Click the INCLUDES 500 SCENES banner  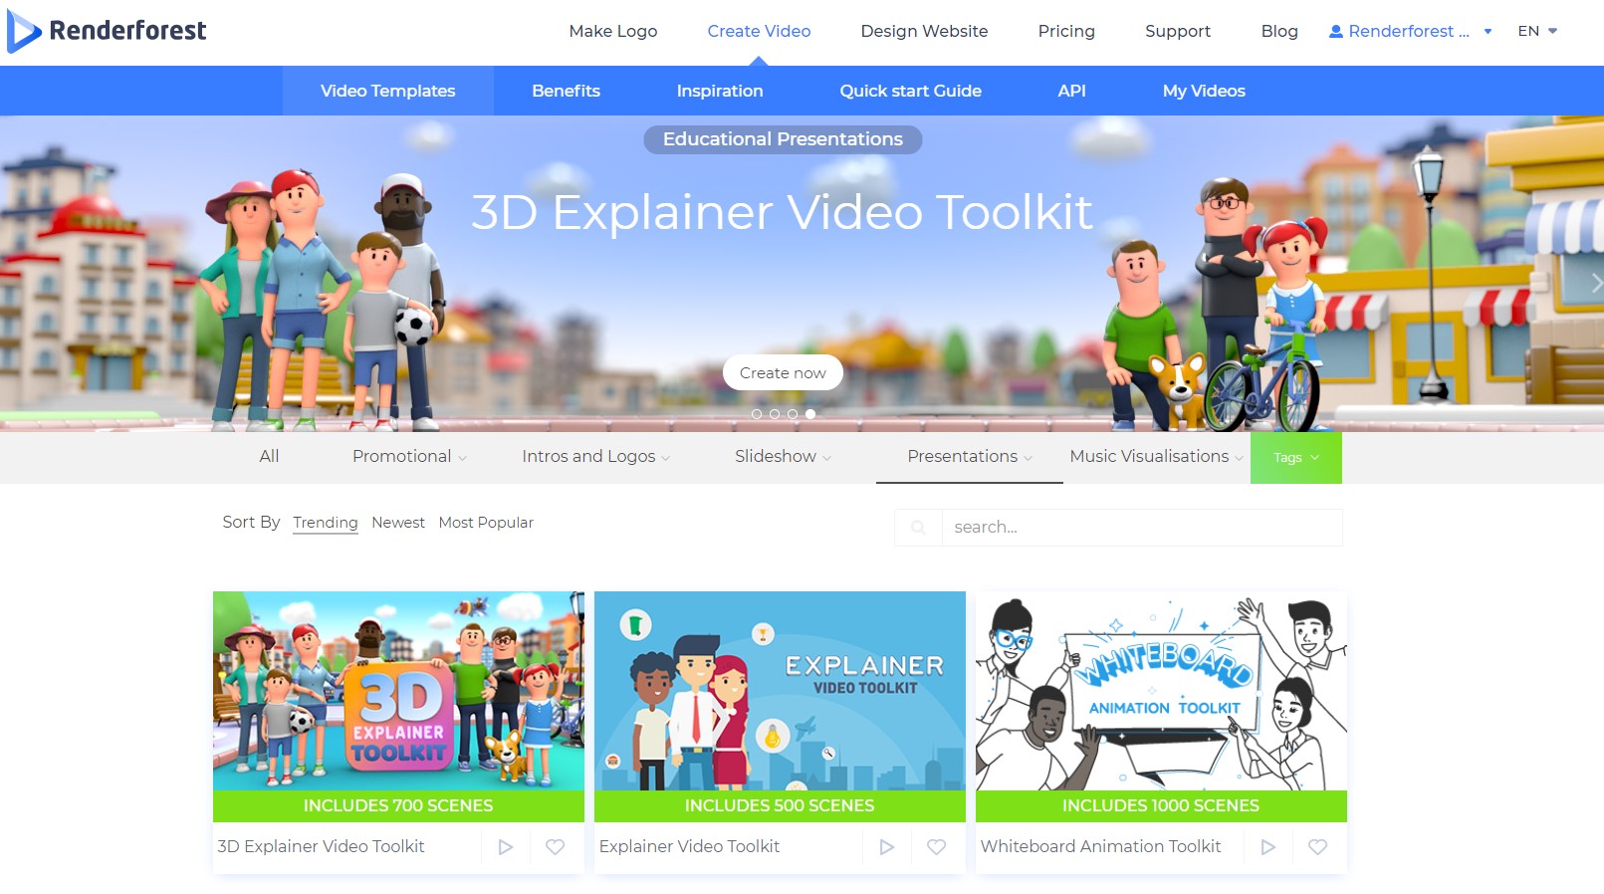pyautogui.click(x=780, y=806)
